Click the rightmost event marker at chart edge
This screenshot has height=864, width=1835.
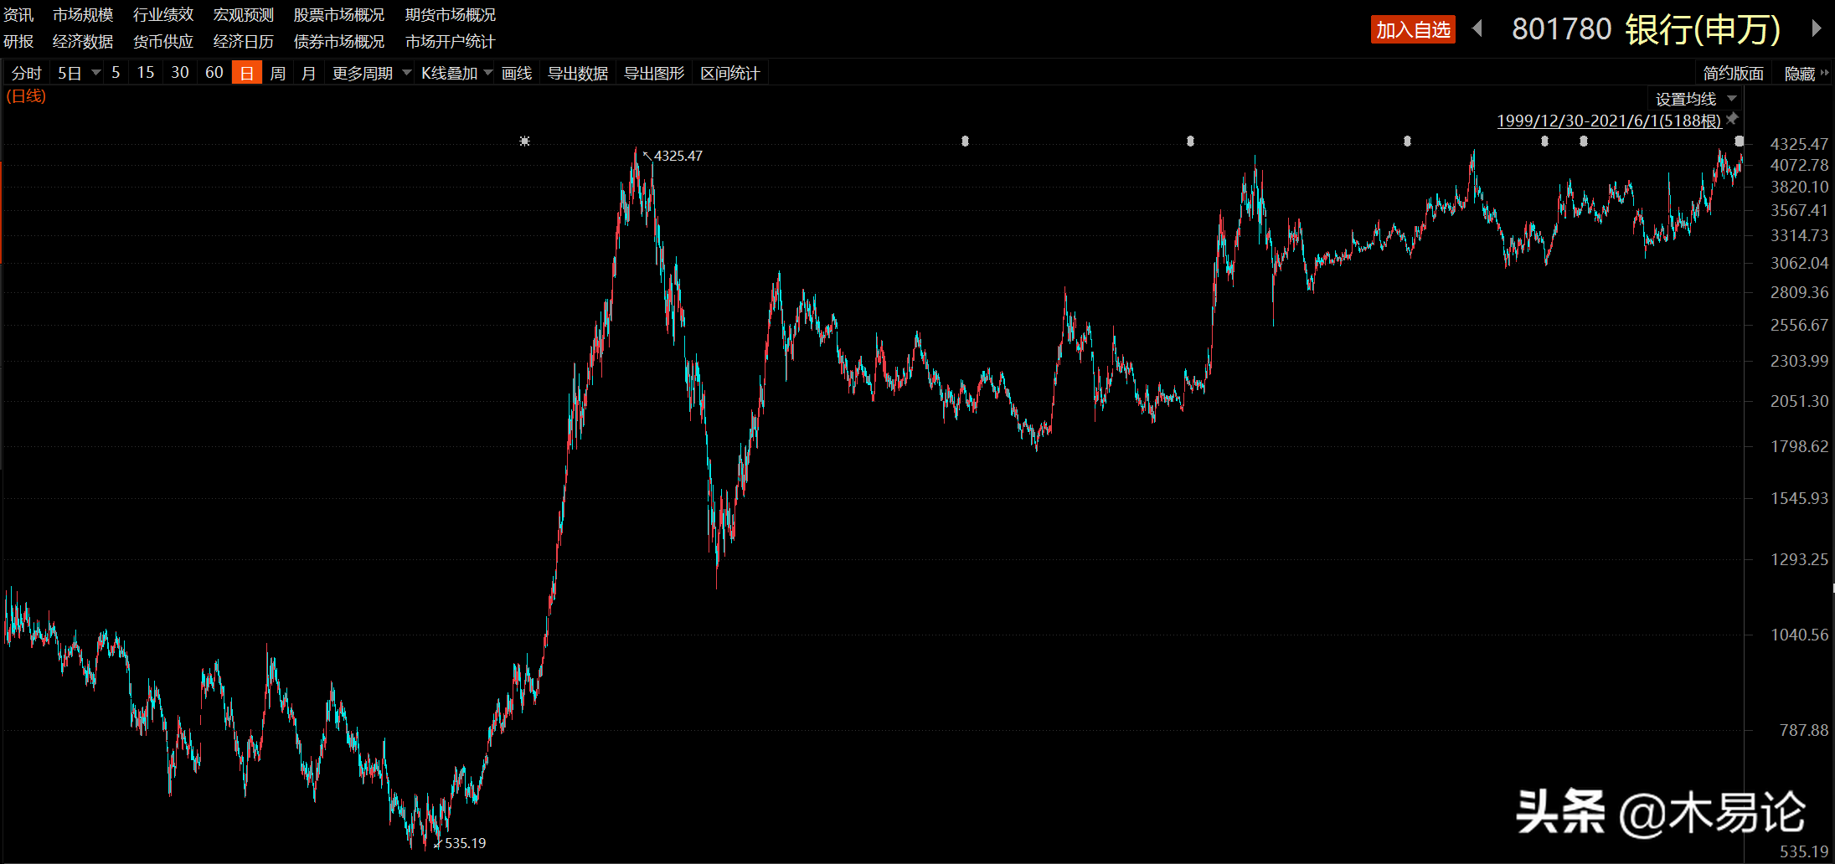pos(1739,141)
